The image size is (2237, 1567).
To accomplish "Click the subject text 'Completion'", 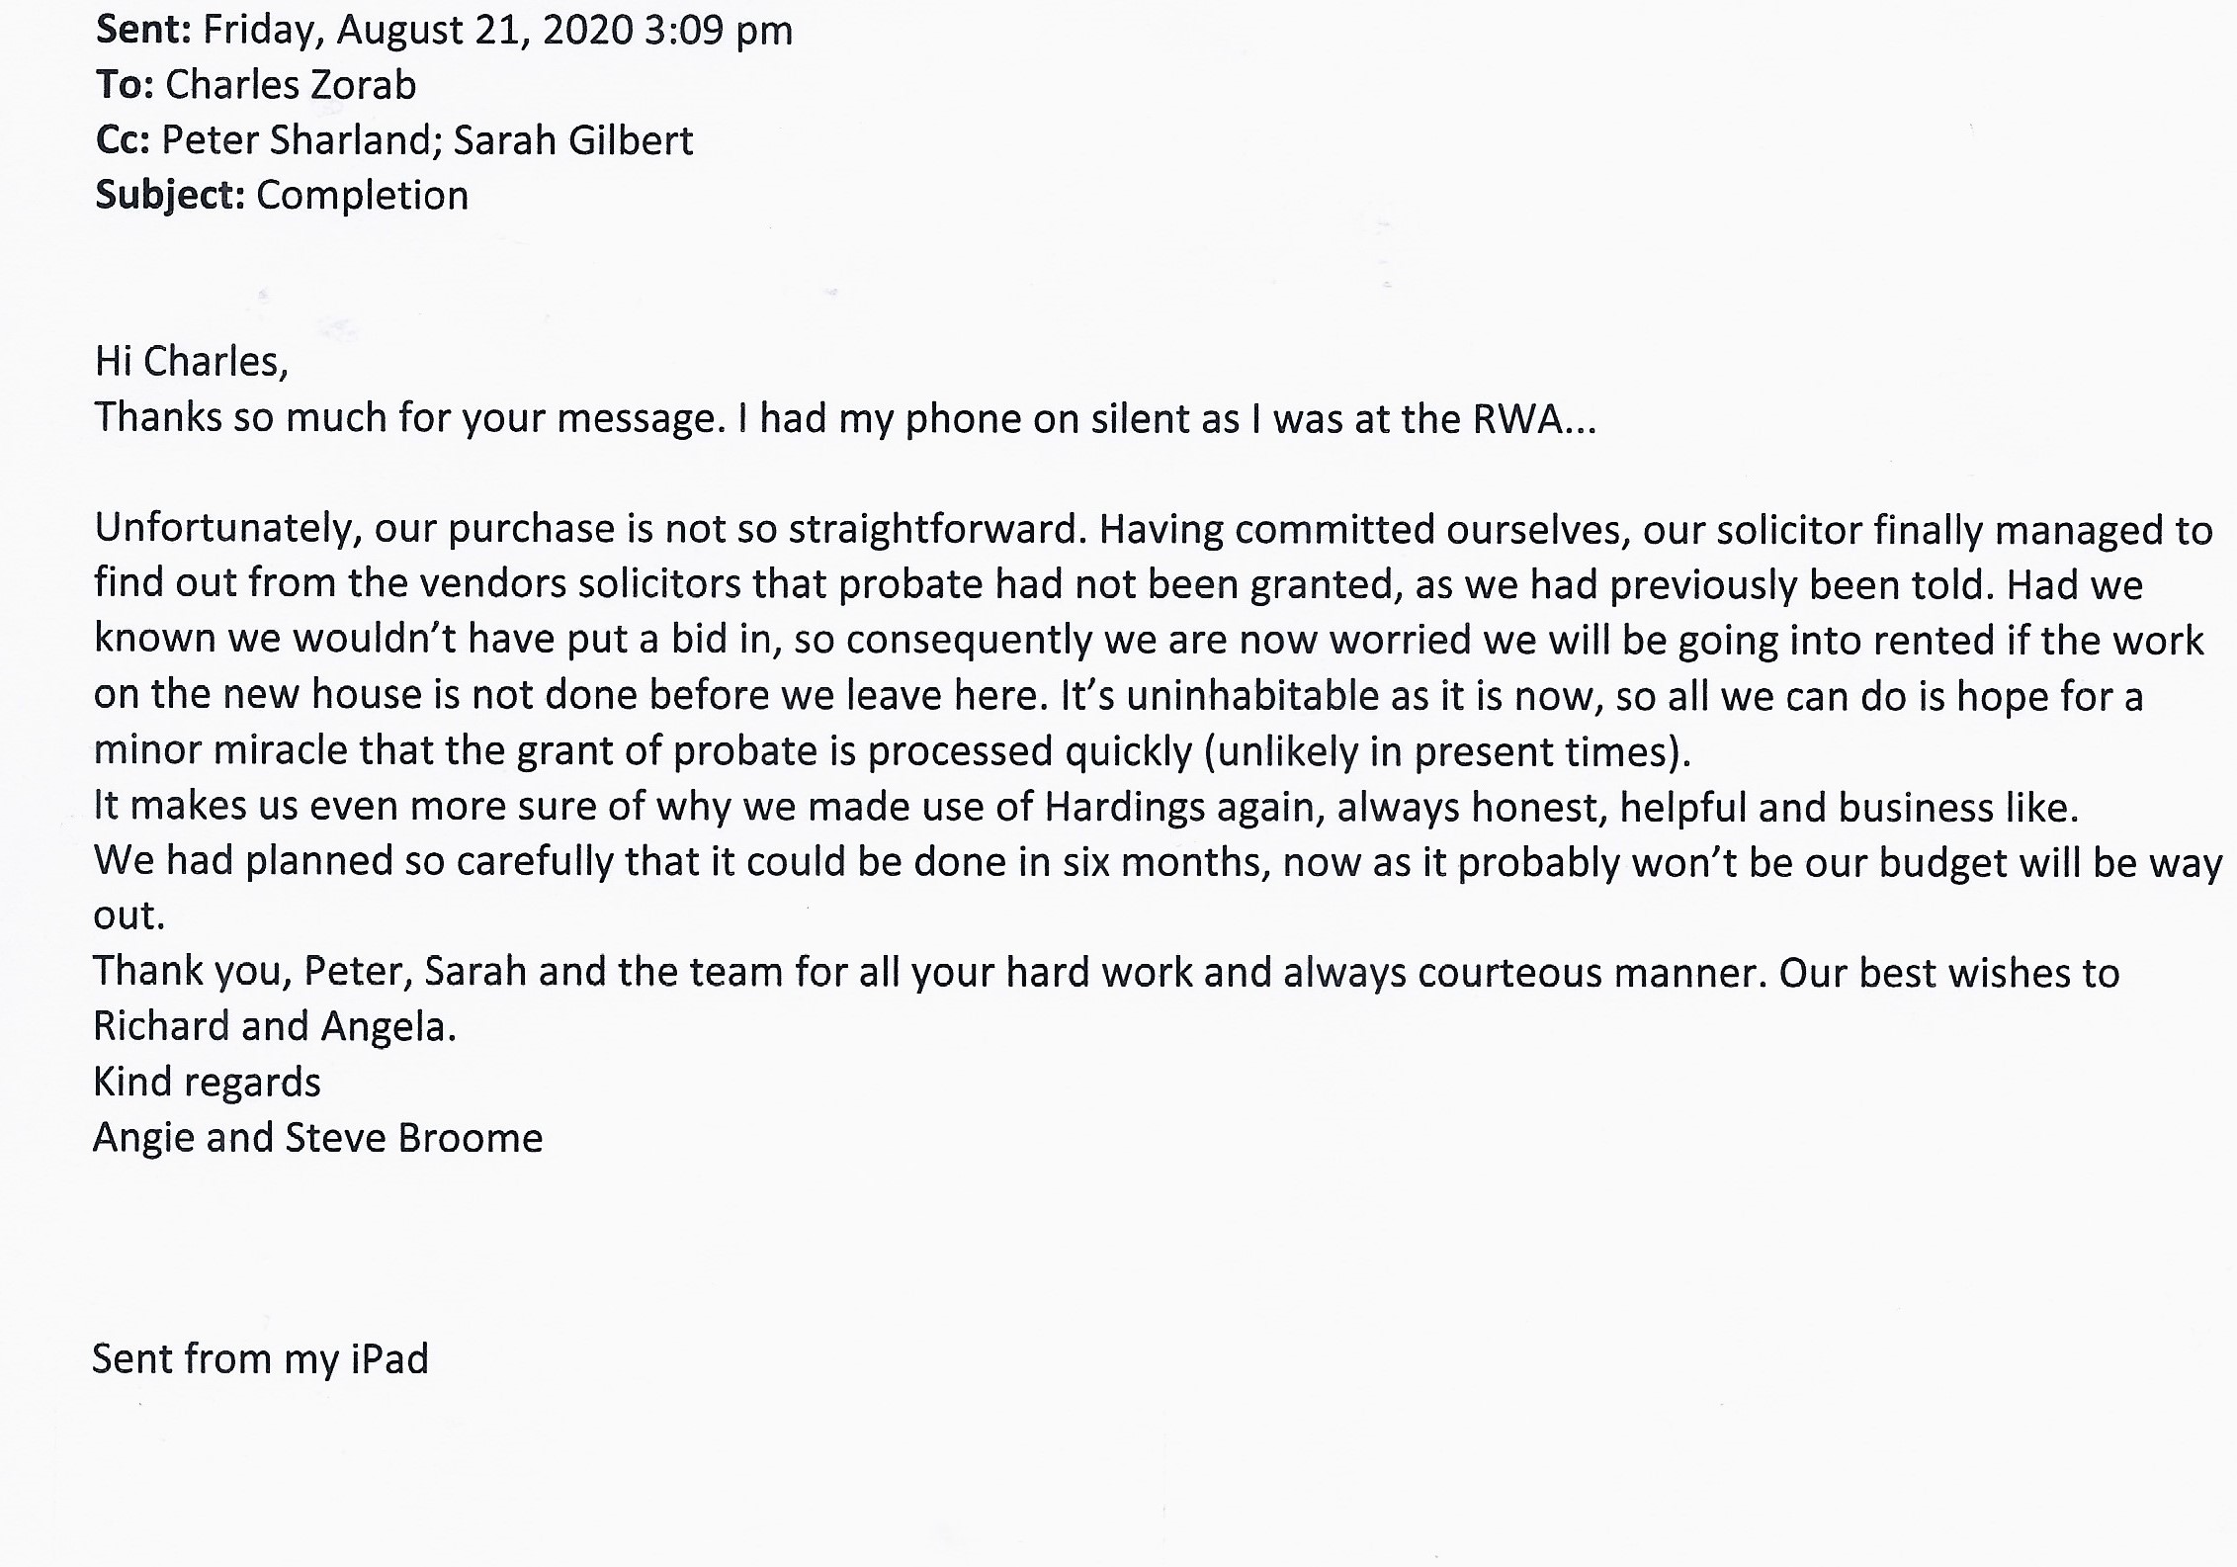I will click(362, 196).
